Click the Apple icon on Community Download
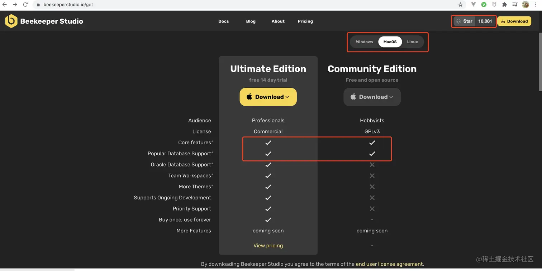Image resolution: width=542 pixels, height=271 pixels. pyautogui.click(x=353, y=97)
